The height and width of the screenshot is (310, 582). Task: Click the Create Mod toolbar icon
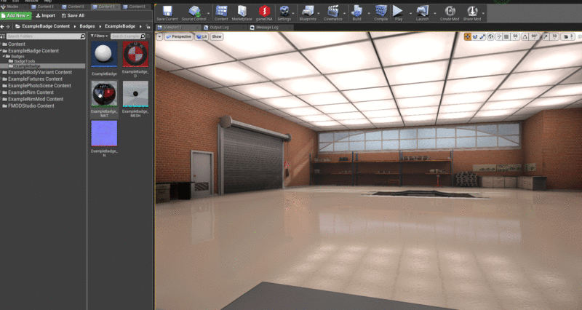point(450,12)
